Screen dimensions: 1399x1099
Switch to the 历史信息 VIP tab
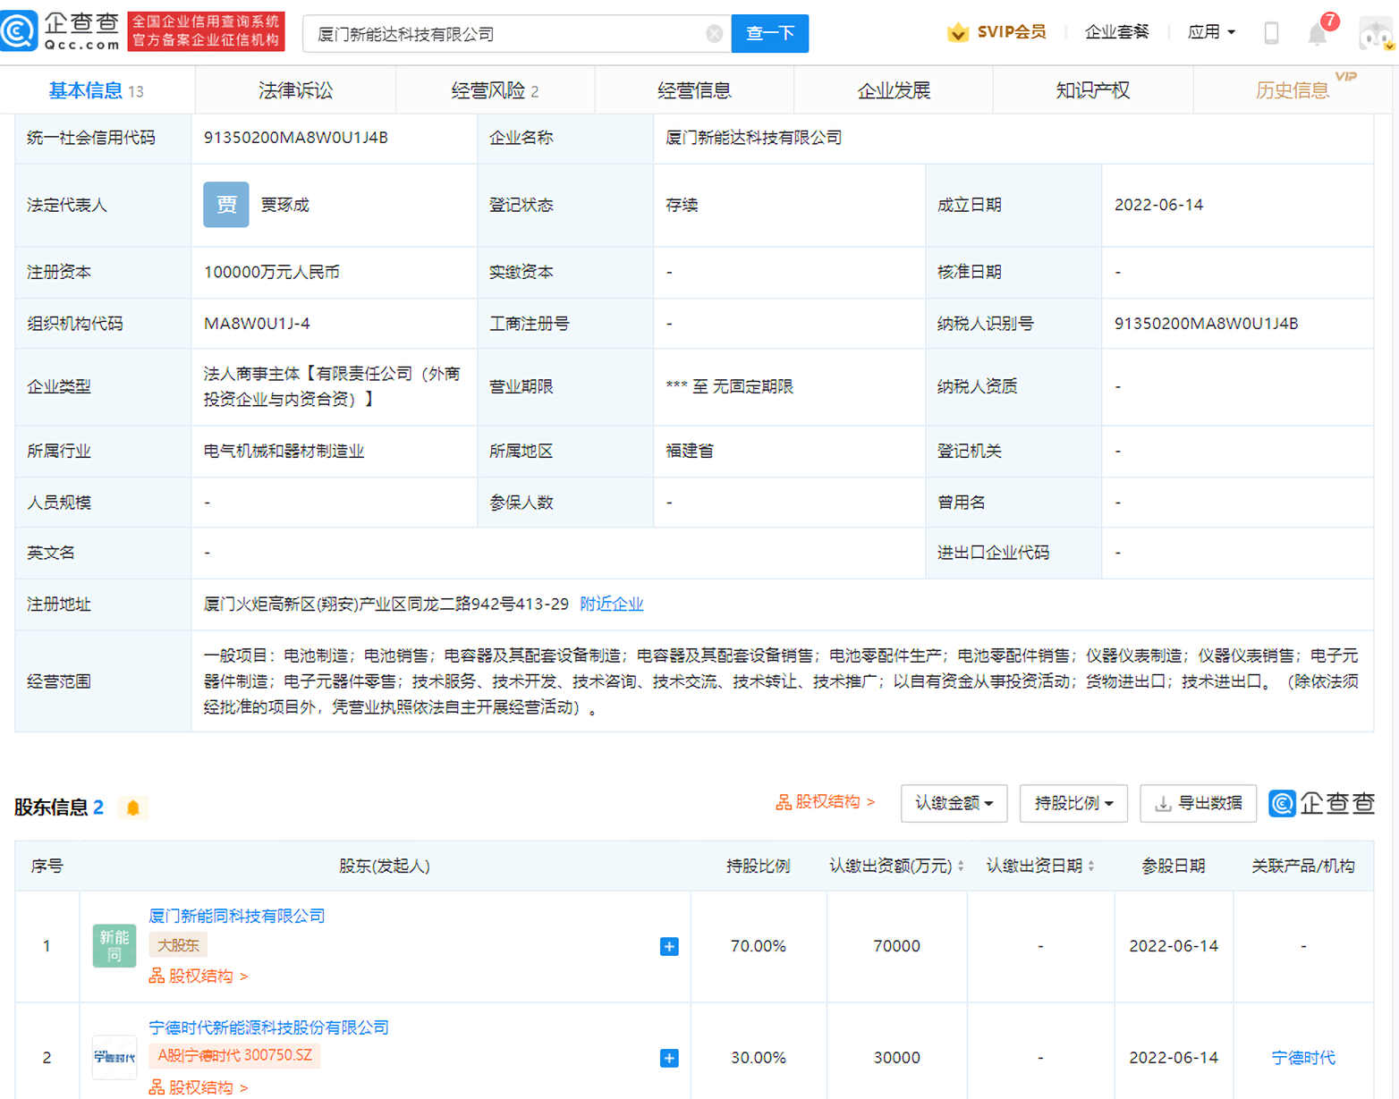pyautogui.click(x=1294, y=90)
